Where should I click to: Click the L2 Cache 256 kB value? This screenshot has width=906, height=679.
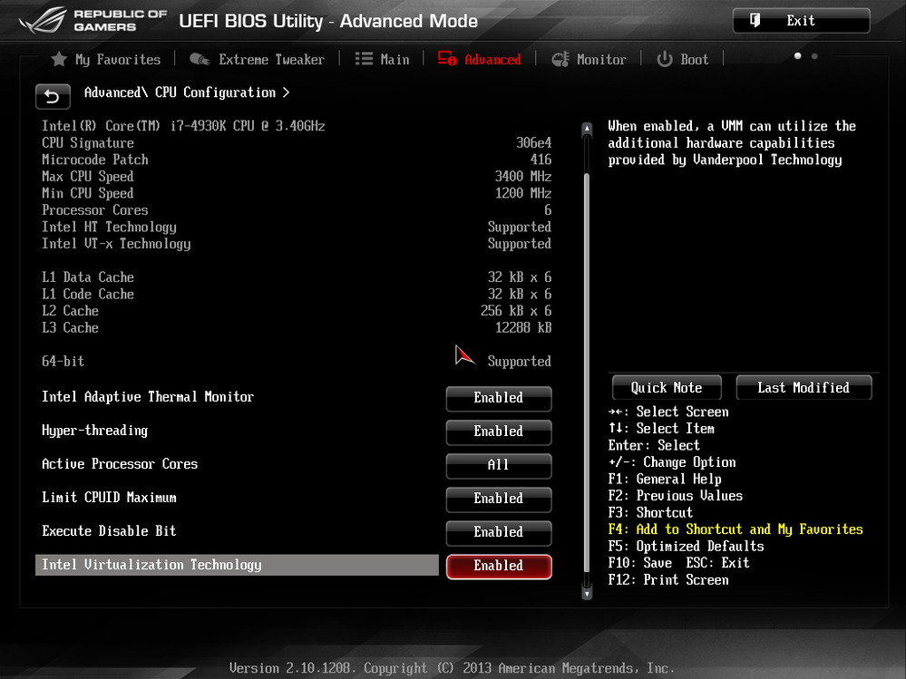point(516,311)
